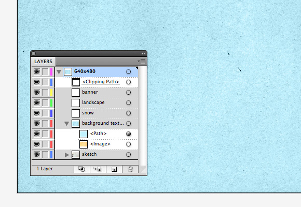The height and width of the screenshot is (207, 301).
Task: Collapse the background texture group
Action: tap(66, 124)
